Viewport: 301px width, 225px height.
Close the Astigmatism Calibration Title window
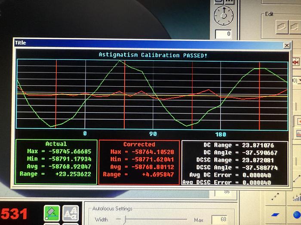[x=286, y=45]
